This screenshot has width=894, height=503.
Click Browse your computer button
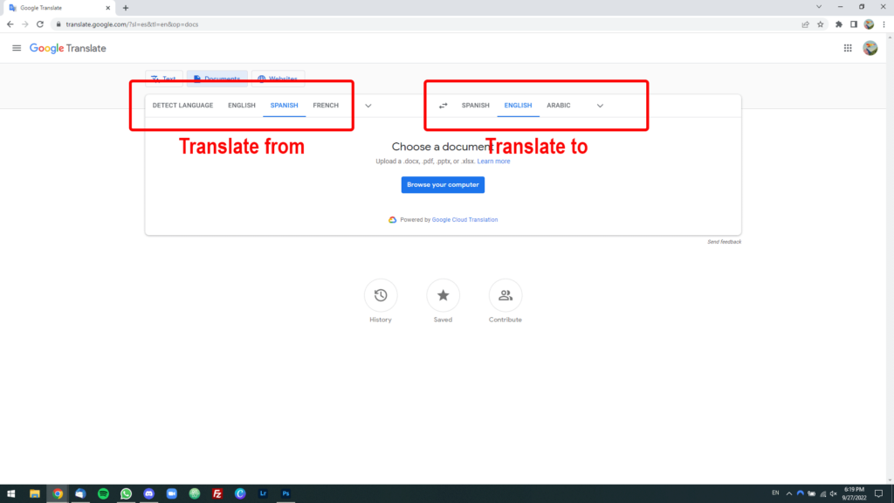click(x=443, y=185)
